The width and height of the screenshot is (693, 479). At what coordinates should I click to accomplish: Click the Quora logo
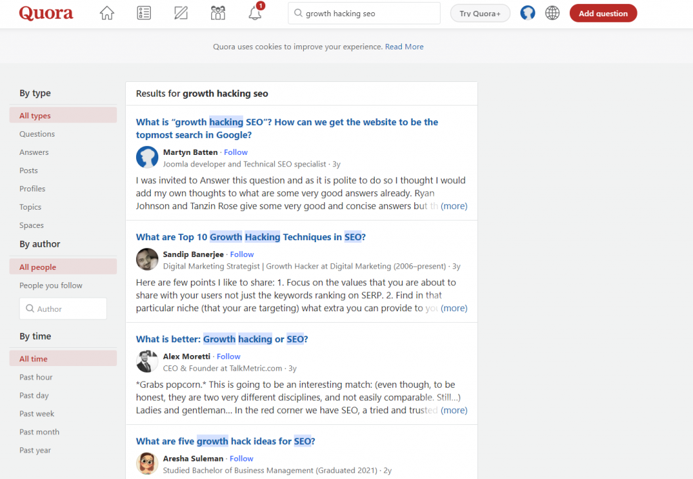[46, 14]
